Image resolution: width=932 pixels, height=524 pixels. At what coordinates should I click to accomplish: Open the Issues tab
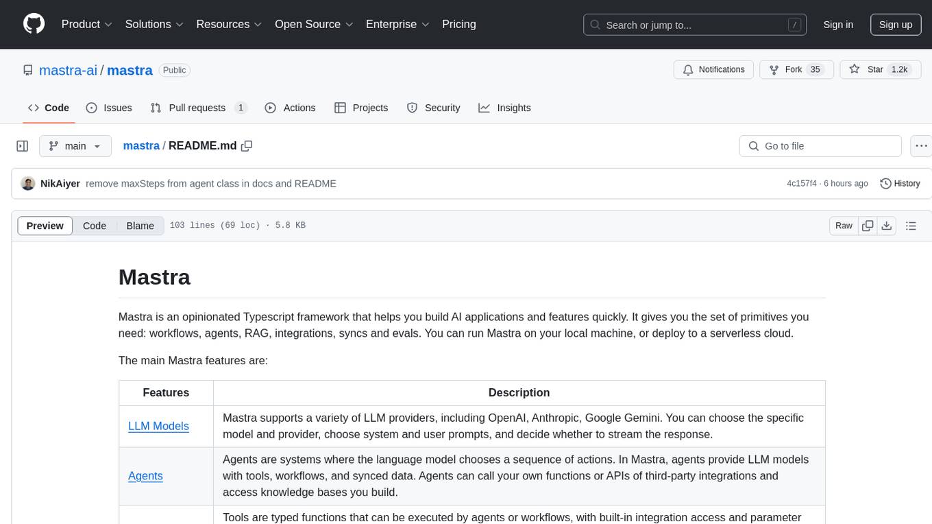click(x=109, y=108)
